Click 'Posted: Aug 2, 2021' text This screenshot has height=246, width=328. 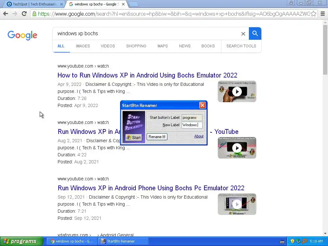[78, 162]
